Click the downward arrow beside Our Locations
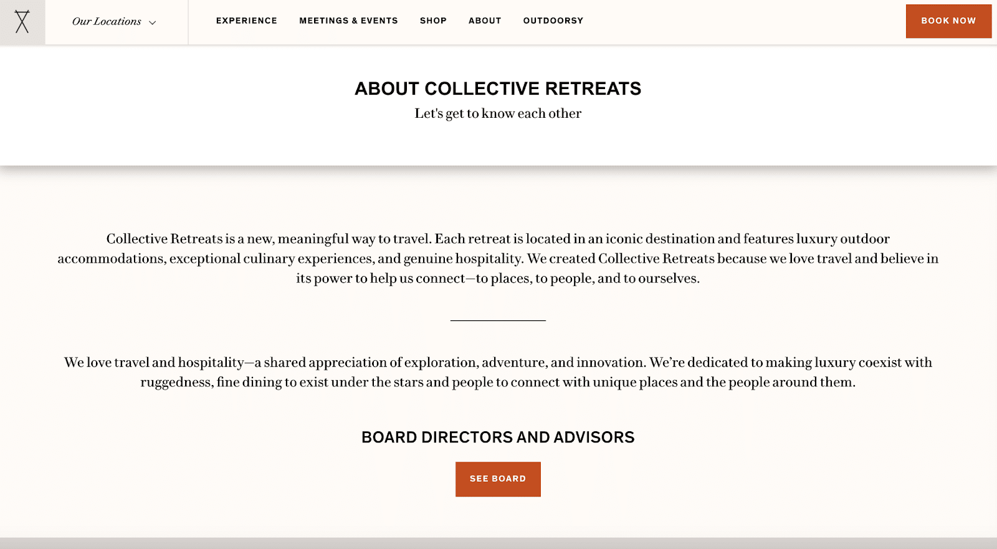 coord(151,22)
